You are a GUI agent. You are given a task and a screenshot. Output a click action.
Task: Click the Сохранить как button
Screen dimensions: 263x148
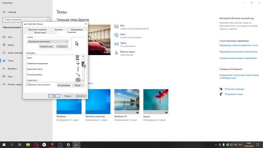[x=47, y=46]
